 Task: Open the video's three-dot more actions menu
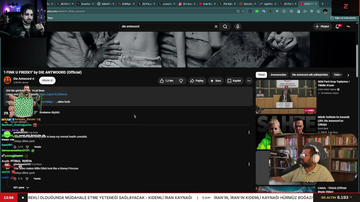(x=249, y=81)
